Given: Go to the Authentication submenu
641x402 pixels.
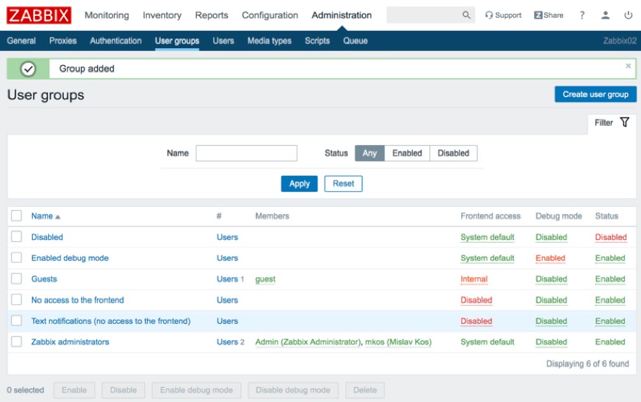Looking at the screenshot, I should tap(116, 41).
